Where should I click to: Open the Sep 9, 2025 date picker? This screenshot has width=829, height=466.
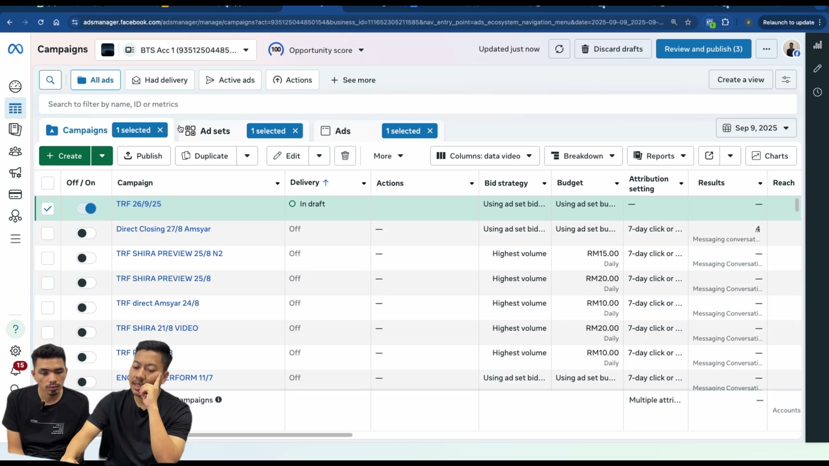(x=756, y=128)
